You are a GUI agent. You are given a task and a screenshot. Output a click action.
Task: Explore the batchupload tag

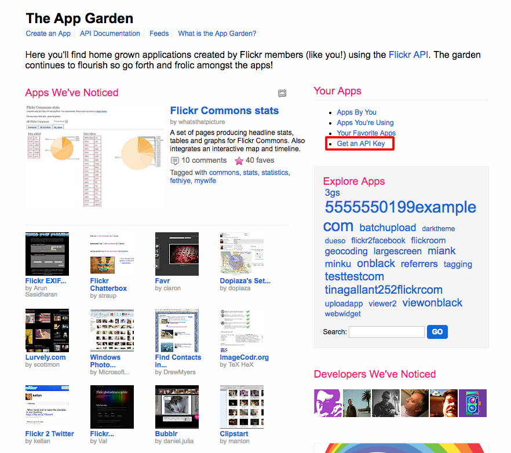[x=388, y=228]
